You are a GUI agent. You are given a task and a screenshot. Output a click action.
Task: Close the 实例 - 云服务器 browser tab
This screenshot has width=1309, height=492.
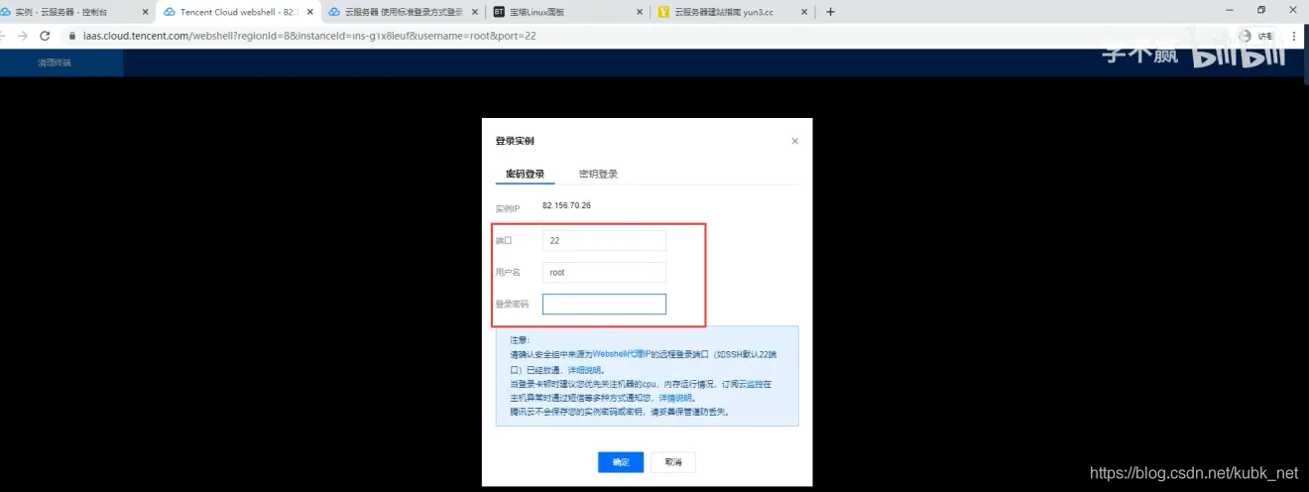pyautogui.click(x=145, y=12)
